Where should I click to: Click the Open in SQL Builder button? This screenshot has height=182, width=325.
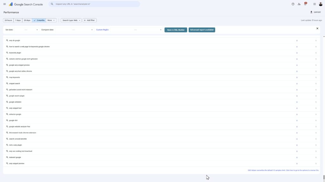[x=176, y=29]
